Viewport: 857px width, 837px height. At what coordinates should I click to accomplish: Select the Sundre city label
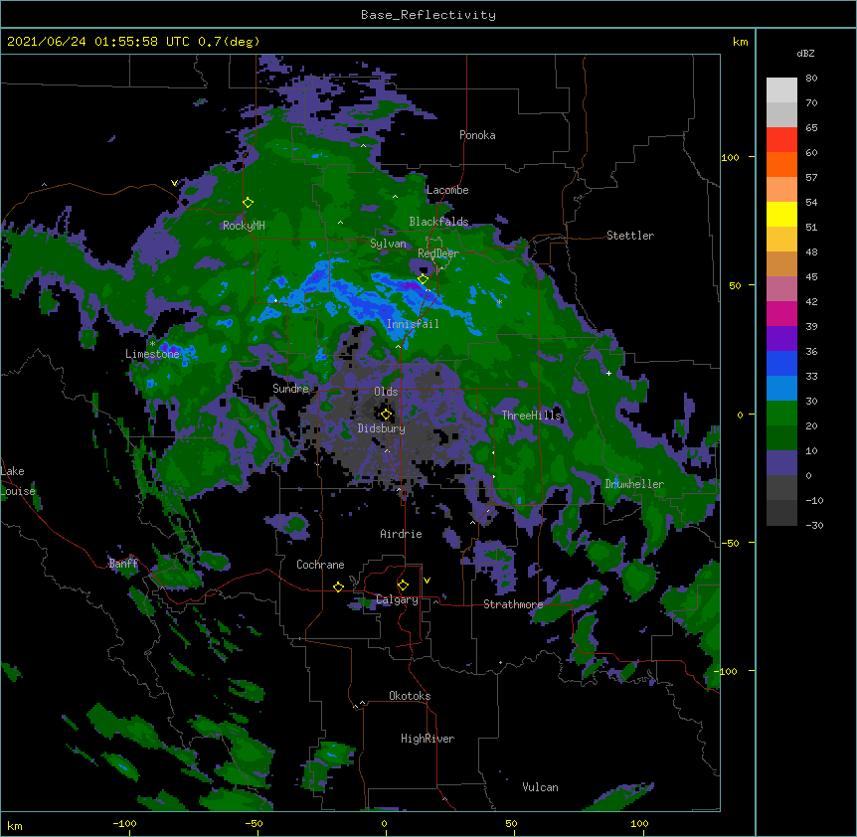click(290, 389)
